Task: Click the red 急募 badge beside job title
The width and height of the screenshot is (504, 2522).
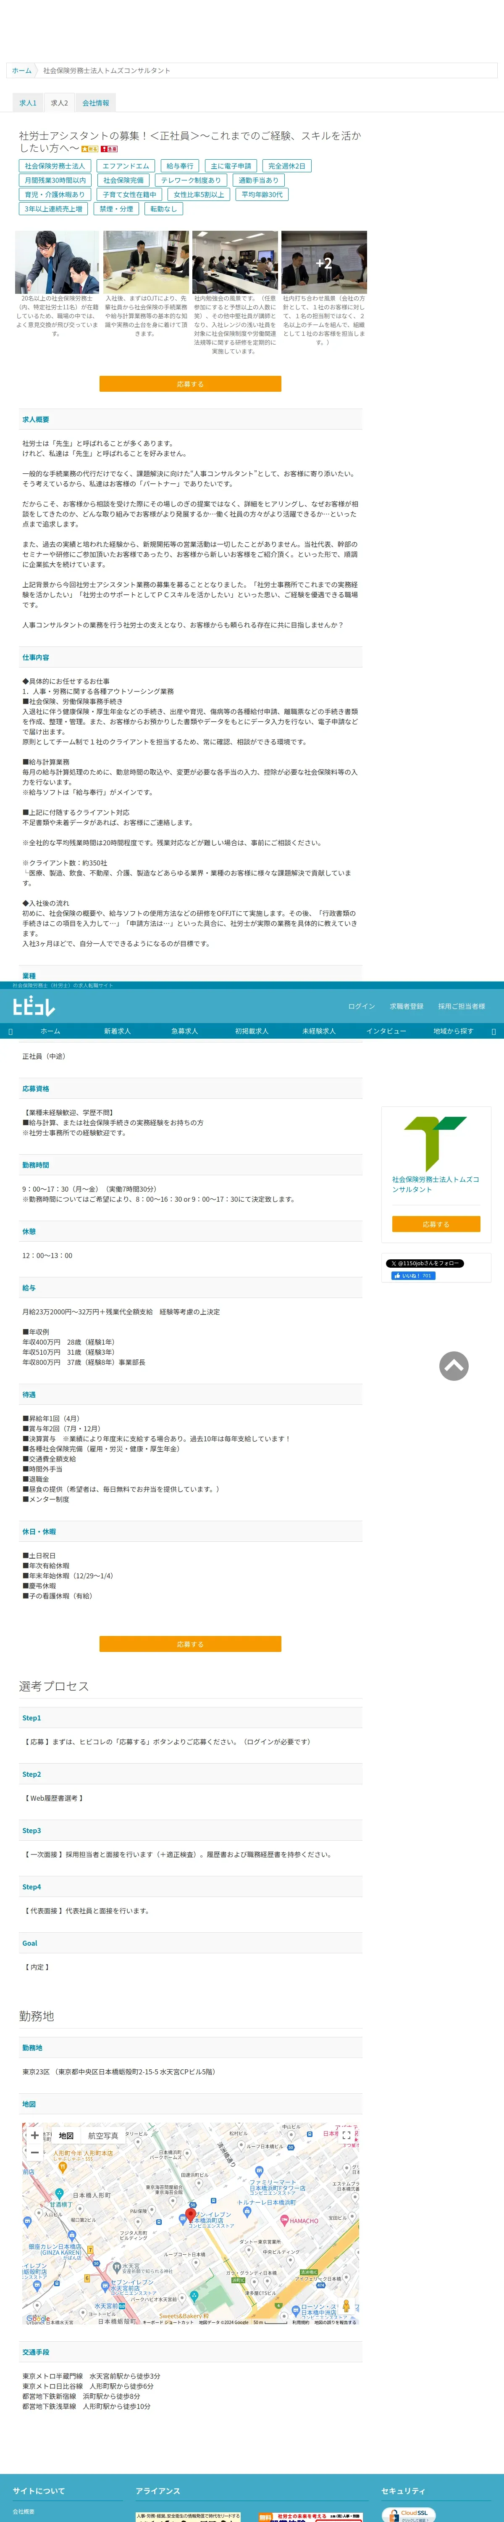Action: pyautogui.click(x=110, y=149)
